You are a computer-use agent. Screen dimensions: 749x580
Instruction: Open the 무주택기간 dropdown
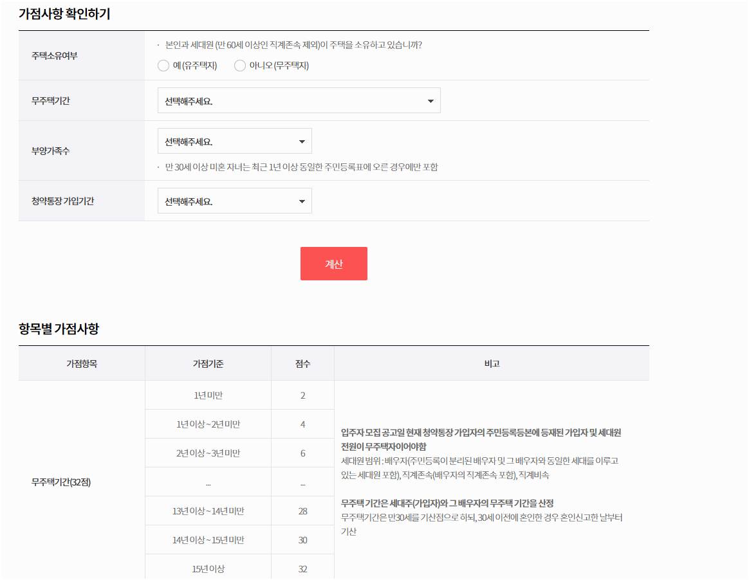[299, 100]
